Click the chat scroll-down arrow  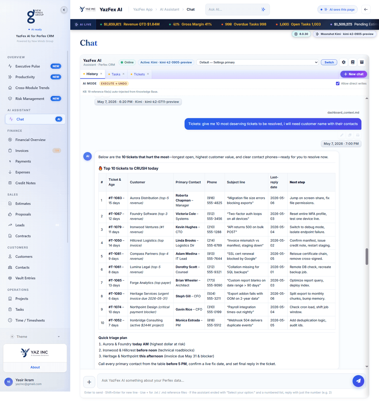pyautogui.click(x=367, y=367)
